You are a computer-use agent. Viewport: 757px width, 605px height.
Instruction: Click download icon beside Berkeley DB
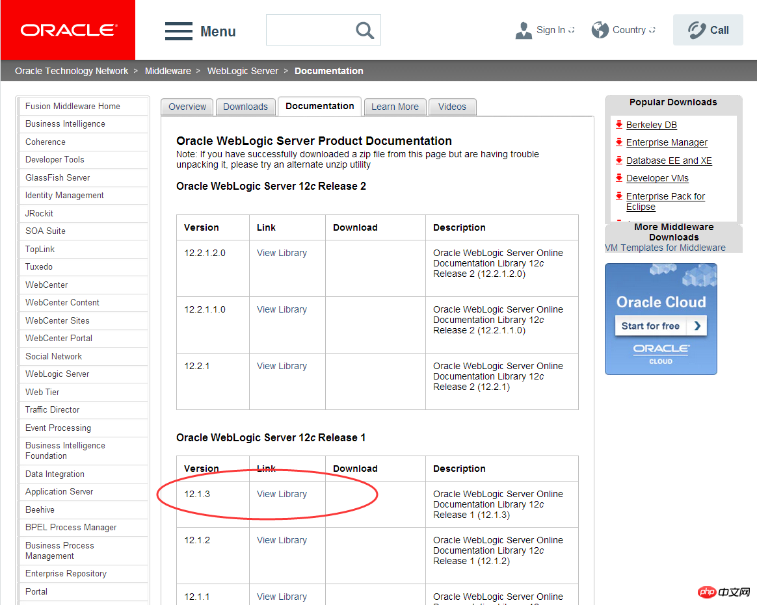point(619,125)
